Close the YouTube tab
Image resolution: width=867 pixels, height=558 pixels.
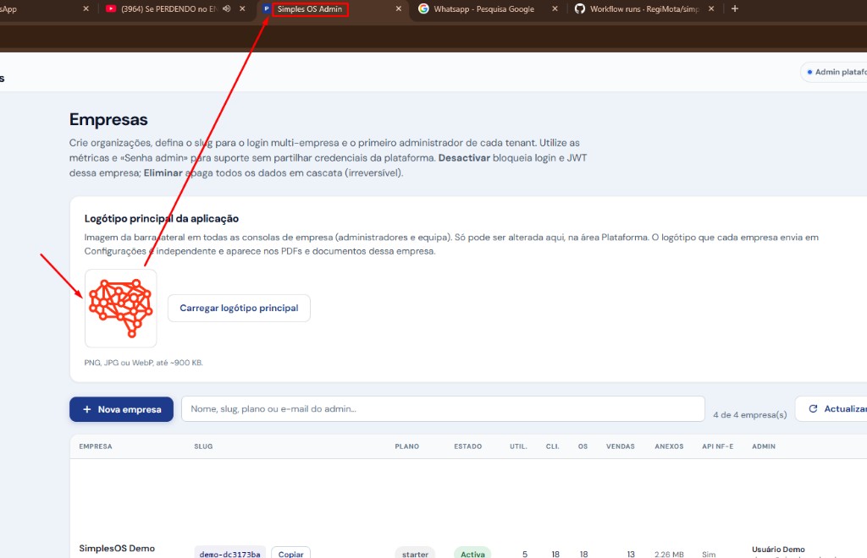pyautogui.click(x=242, y=8)
